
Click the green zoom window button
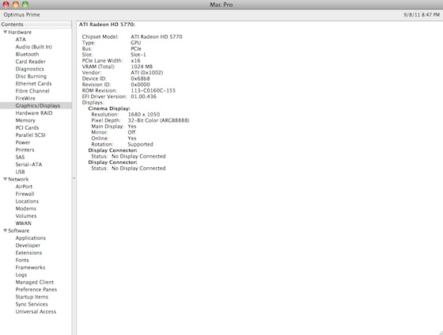[25, 4]
